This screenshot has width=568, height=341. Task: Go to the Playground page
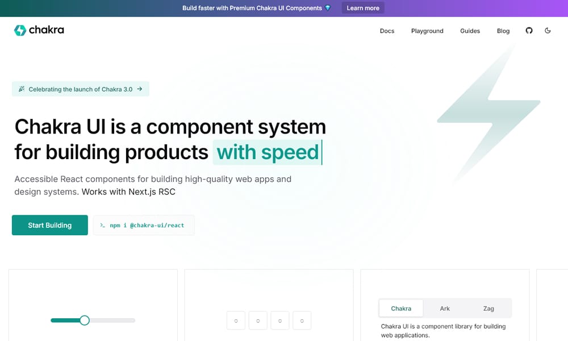[427, 31]
